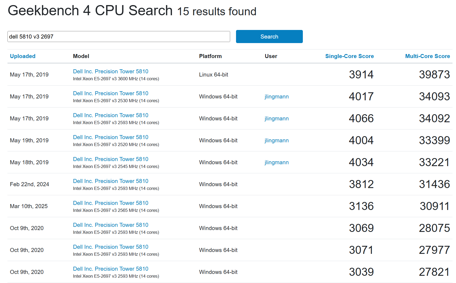The width and height of the screenshot is (456, 283).
Task: Open Precision Tower 5810 link scoring 34092
Action: (111, 115)
